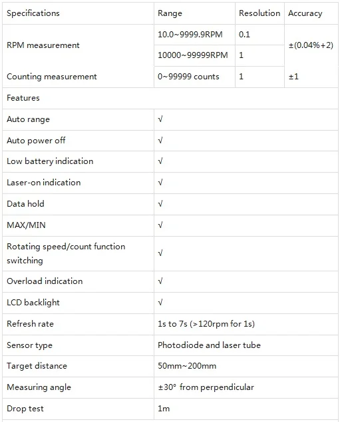Select the ±(0.04%+2) accuracy value
The height and width of the screenshot is (422, 340).
coord(311,45)
